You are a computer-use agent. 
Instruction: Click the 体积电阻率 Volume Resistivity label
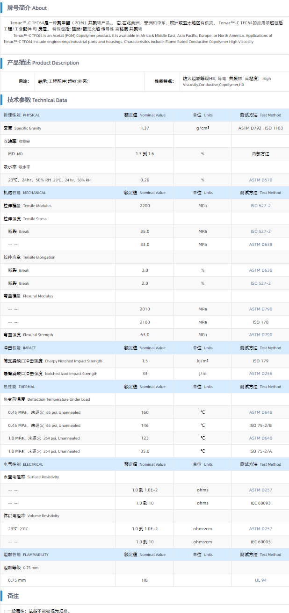31,516
